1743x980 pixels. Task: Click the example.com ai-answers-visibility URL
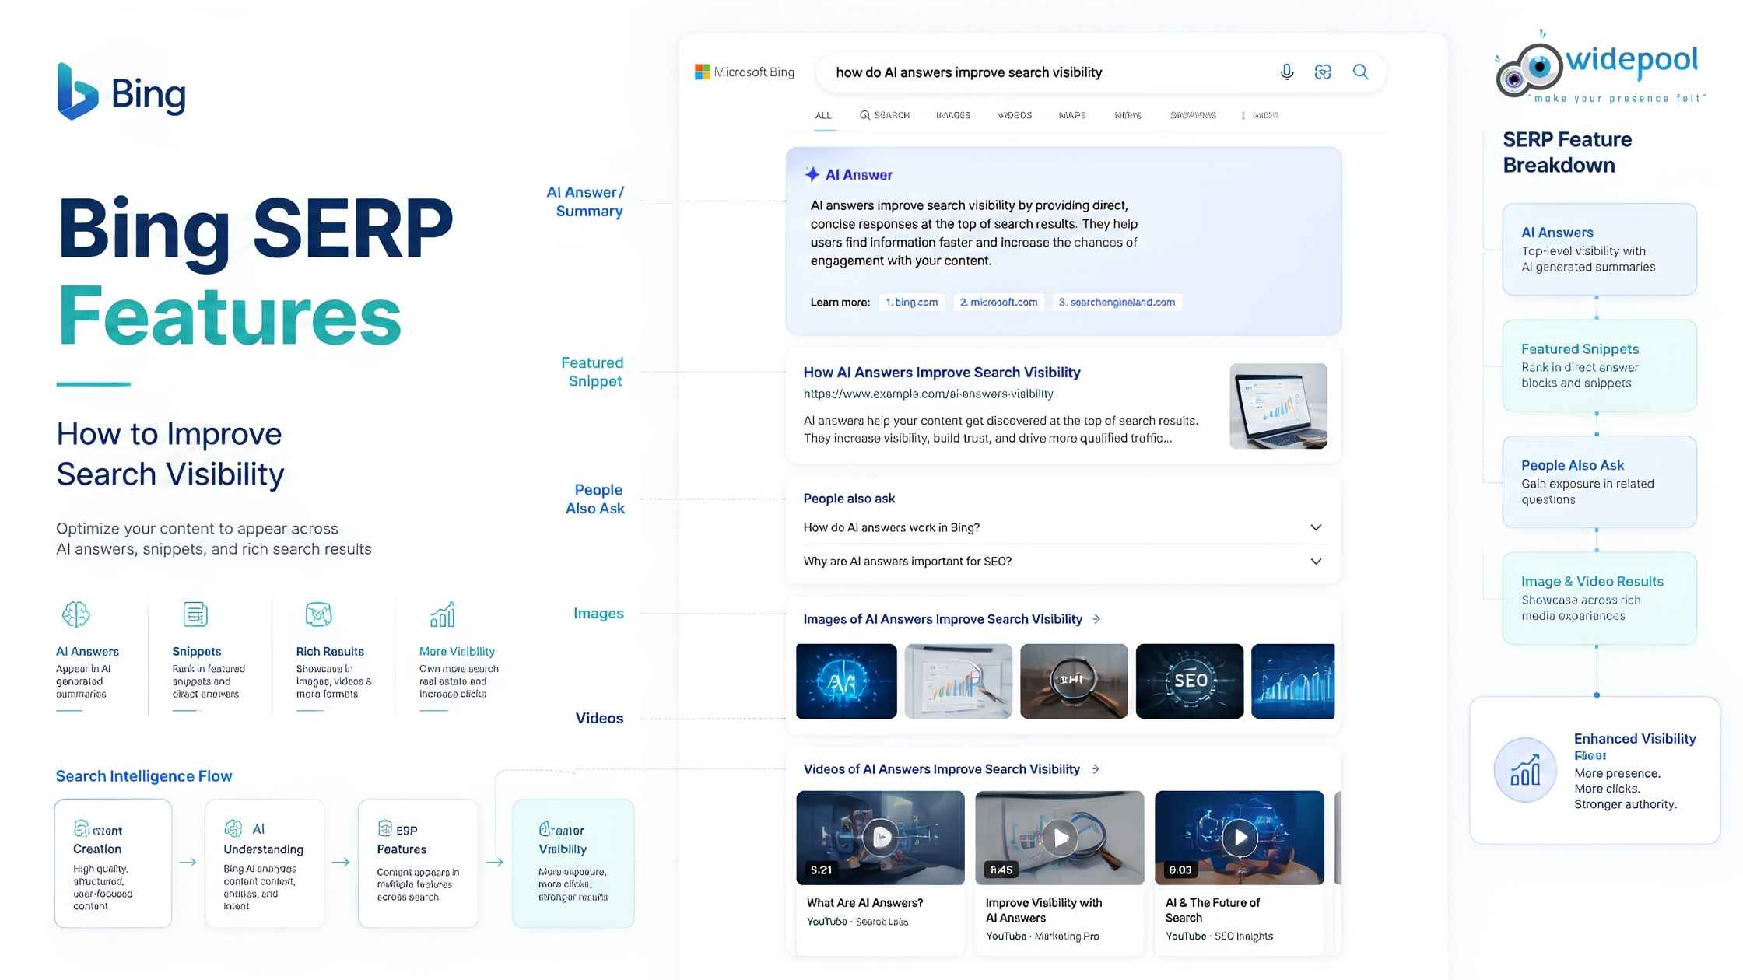click(x=928, y=394)
